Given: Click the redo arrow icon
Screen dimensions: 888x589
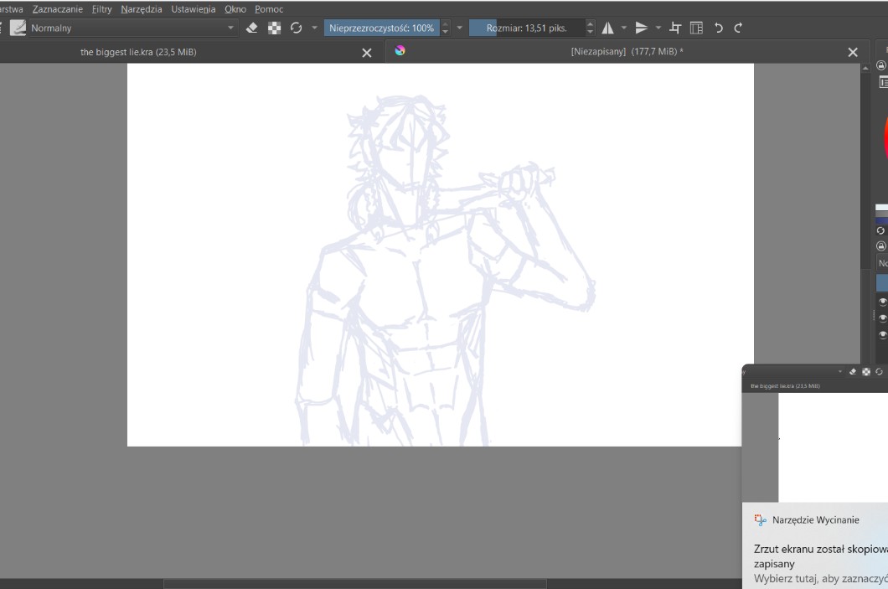Looking at the screenshot, I should [x=738, y=28].
